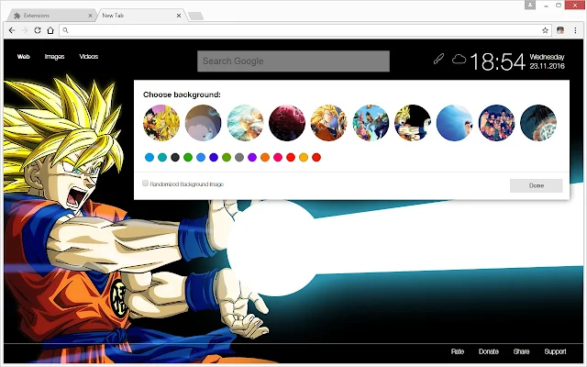Viewport: 587px width, 367px height.
Task: Choose the dark maroon background thumbnail
Action: point(287,123)
